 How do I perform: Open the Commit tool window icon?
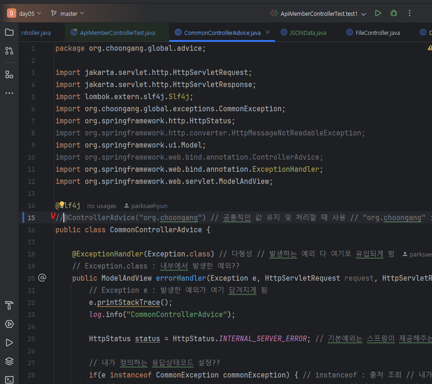(x=9, y=50)
